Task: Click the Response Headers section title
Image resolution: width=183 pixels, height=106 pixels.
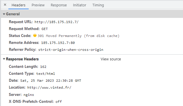Action: click(x=22, y=59)
